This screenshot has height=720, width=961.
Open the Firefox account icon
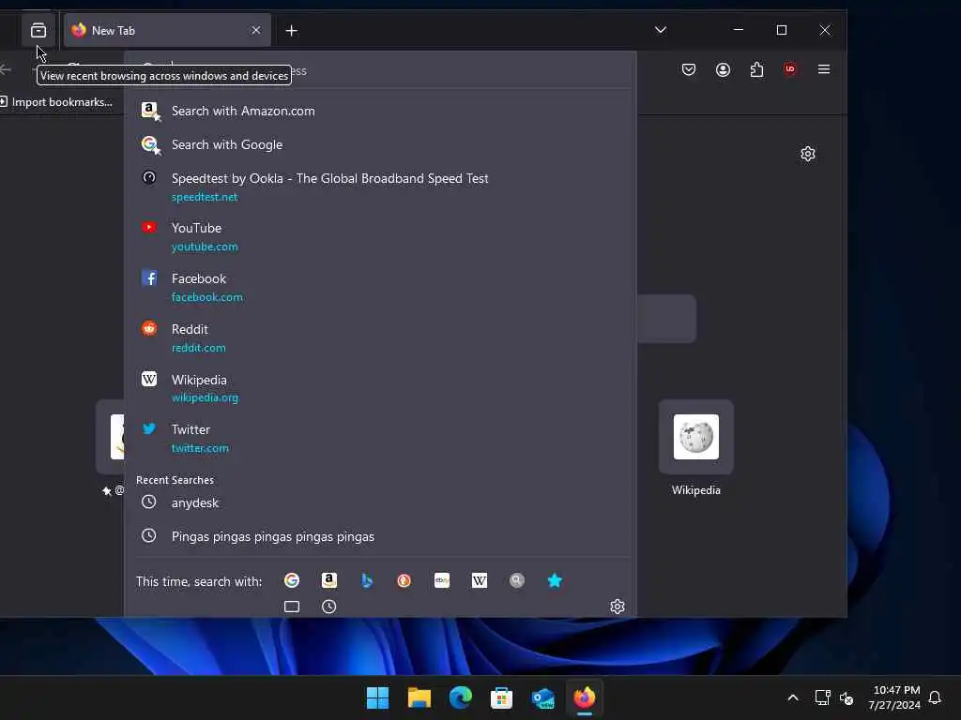tap(723, 69)
